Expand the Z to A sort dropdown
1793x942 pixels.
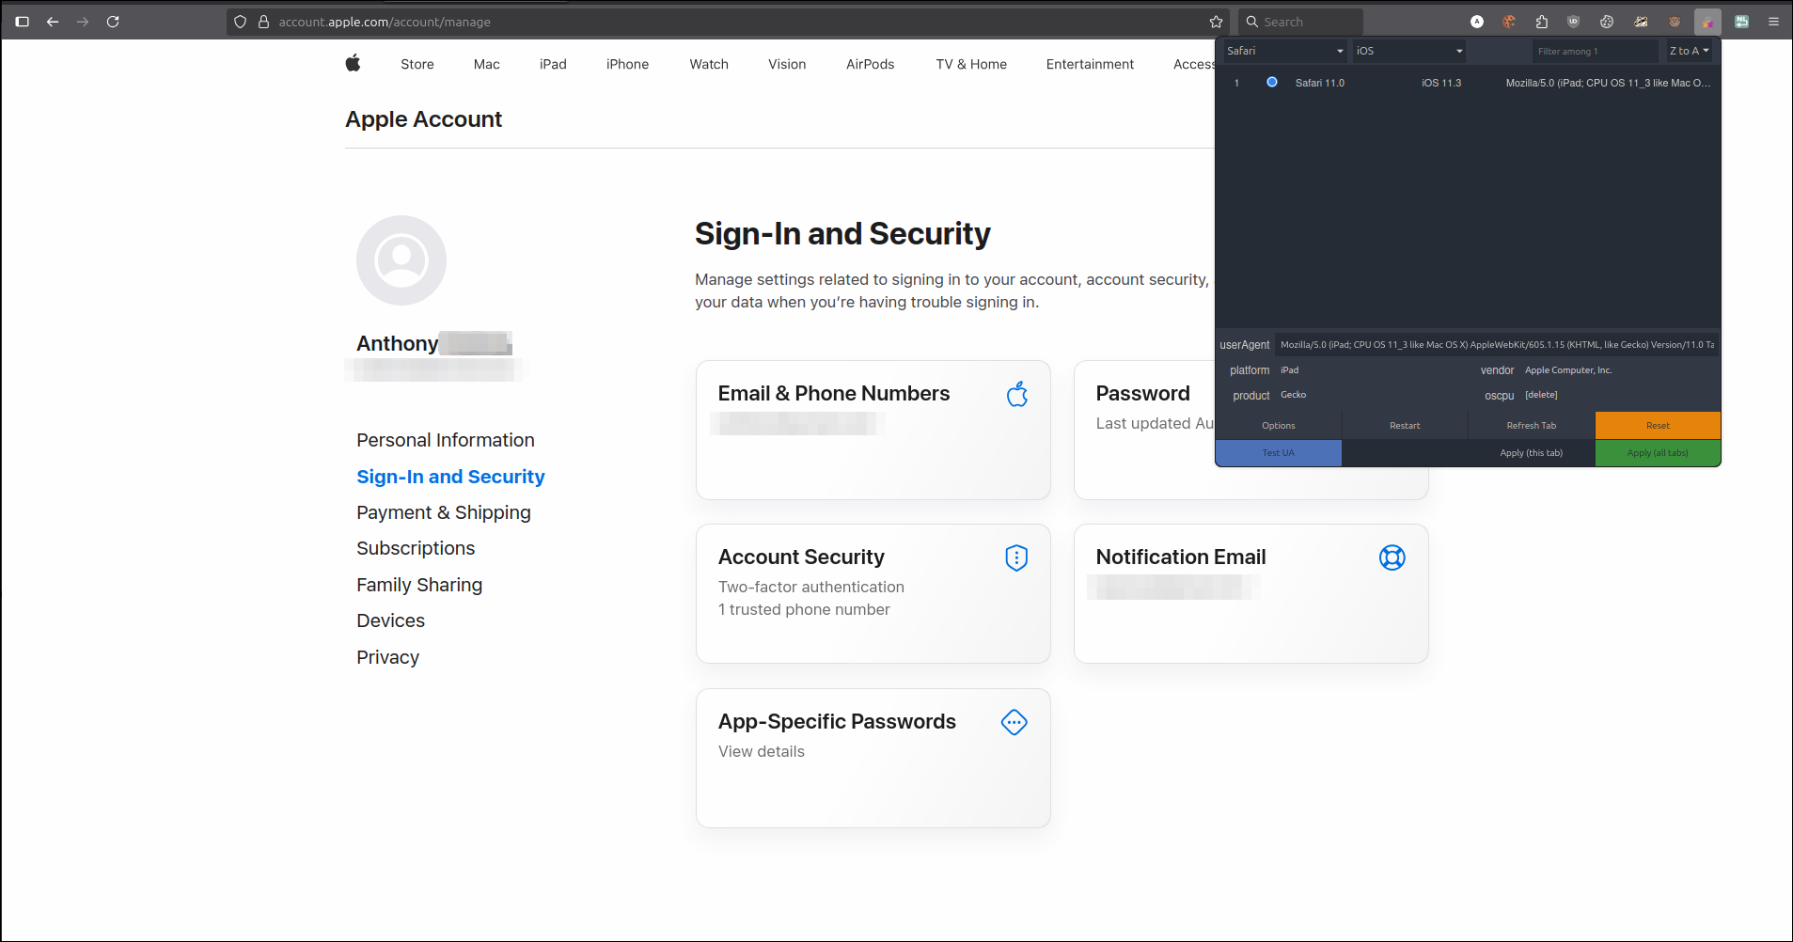[1689, 51]
